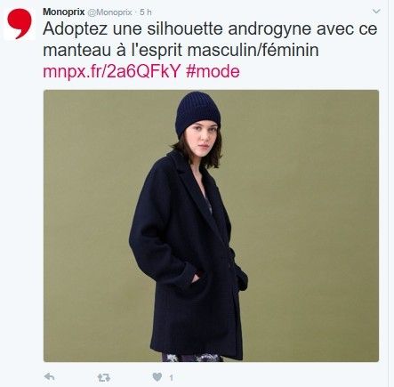This screenshot has width=394, height=387.
Task: Click the model's face in the photo
Action: pyautogui.click(x=203, y=138)
